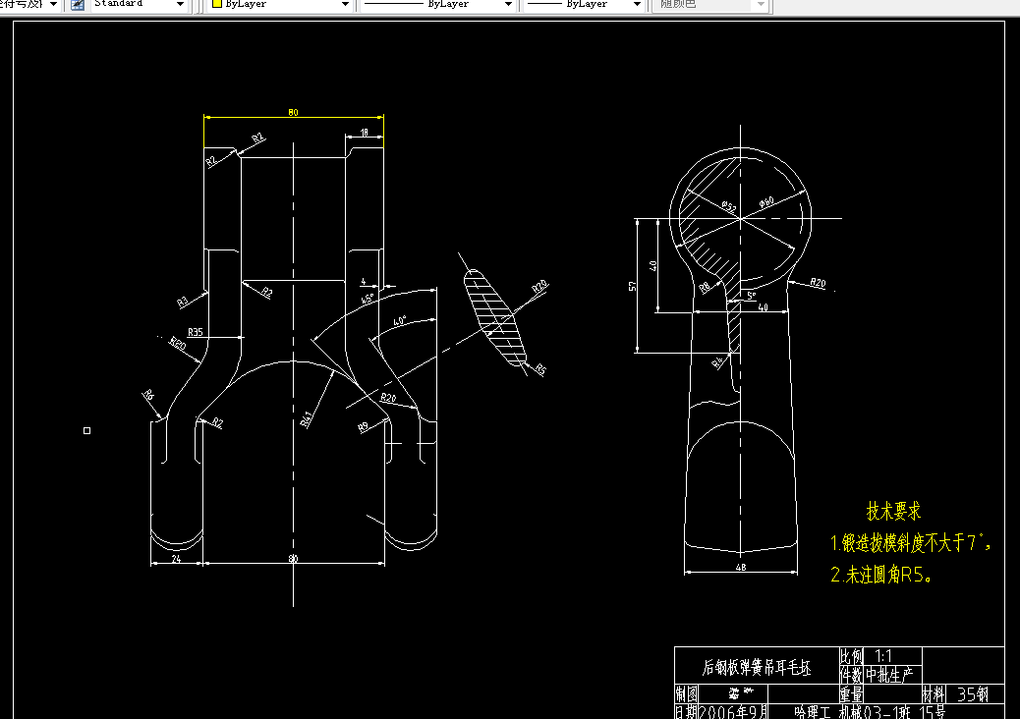1020x719 pixels.
Task: Select note 1.锻造拔模斜度不大于7°
Action: coord(910,542)
